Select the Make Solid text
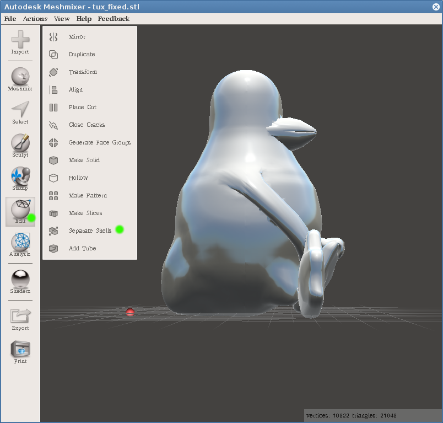This screenshot has height=423, width=443. (84, 160)
